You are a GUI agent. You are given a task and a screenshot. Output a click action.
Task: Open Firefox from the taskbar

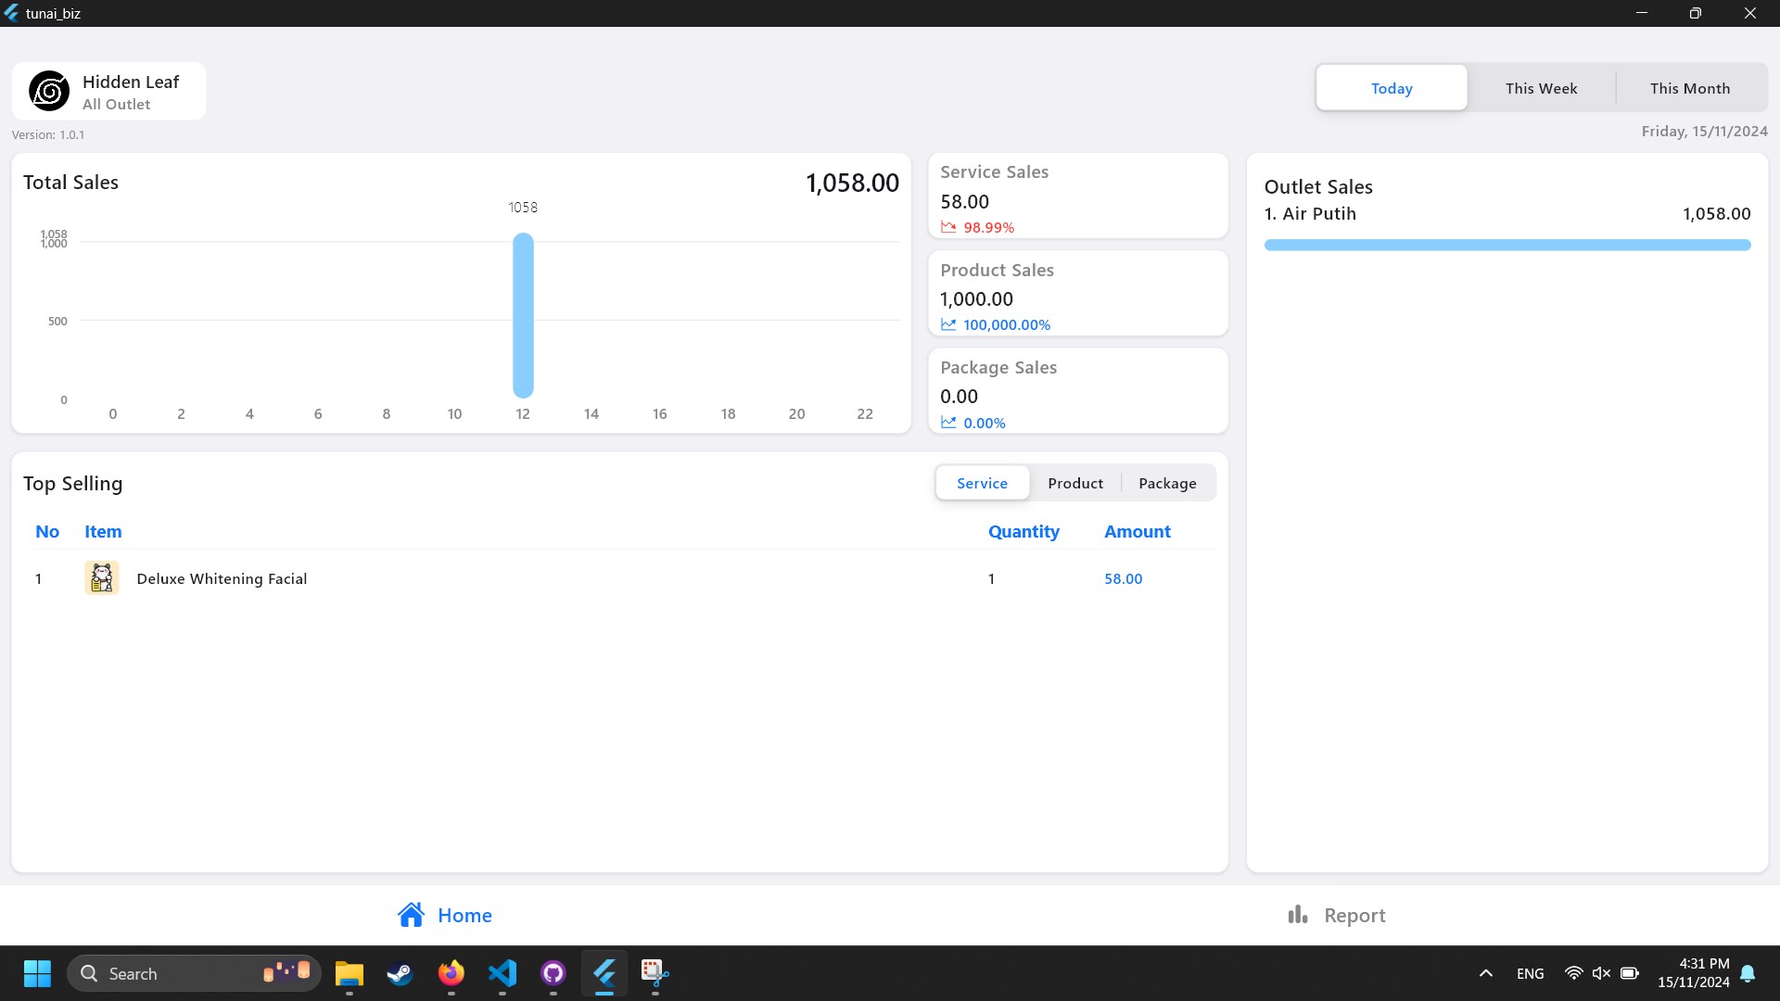451,973
